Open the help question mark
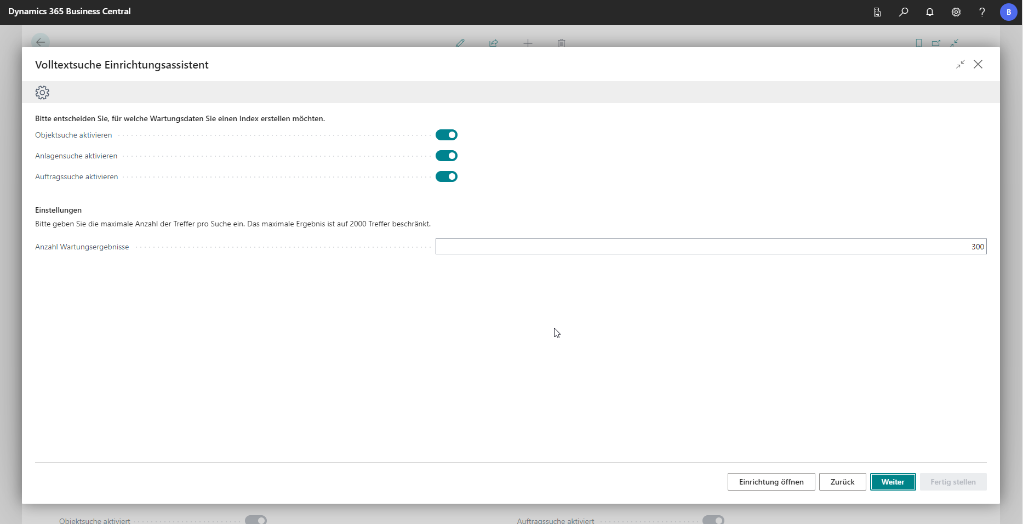1023x524 pixels. coord(982,12)
